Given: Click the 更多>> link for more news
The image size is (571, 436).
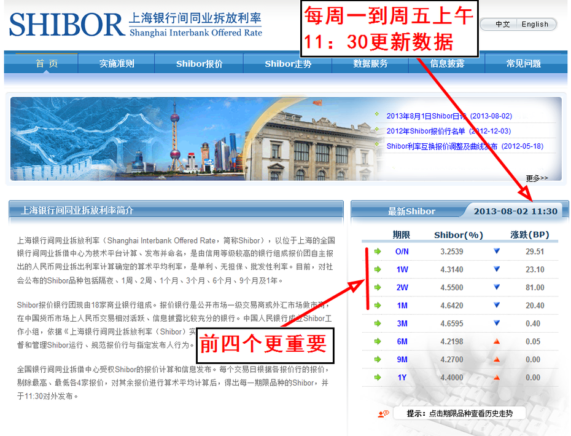Looking at the screenshot, I should [537, 178].
